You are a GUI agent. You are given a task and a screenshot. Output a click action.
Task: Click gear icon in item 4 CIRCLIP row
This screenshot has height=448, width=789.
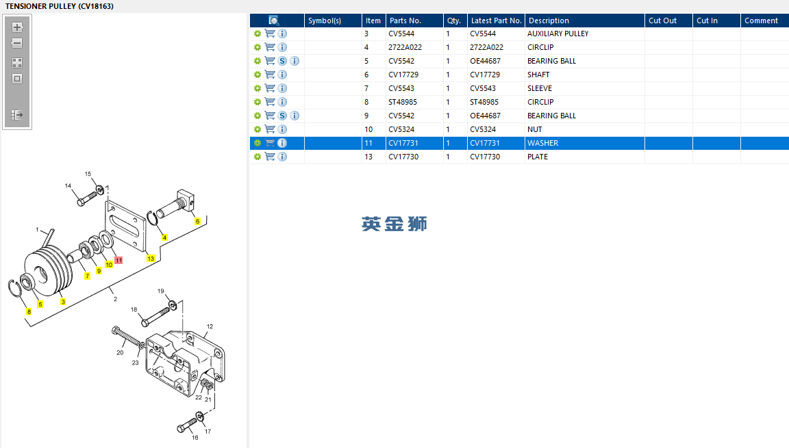click(258, 47)
